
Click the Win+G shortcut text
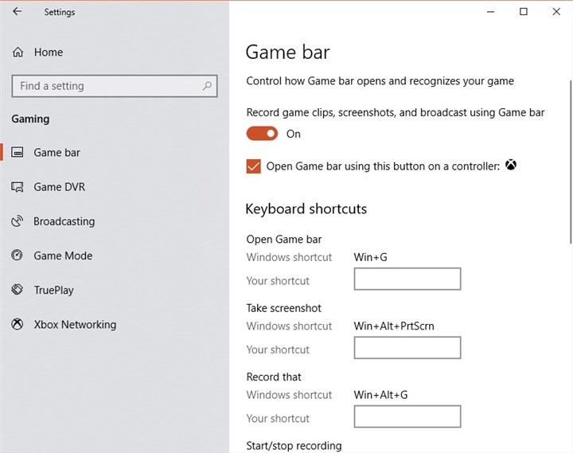(370, 257)
